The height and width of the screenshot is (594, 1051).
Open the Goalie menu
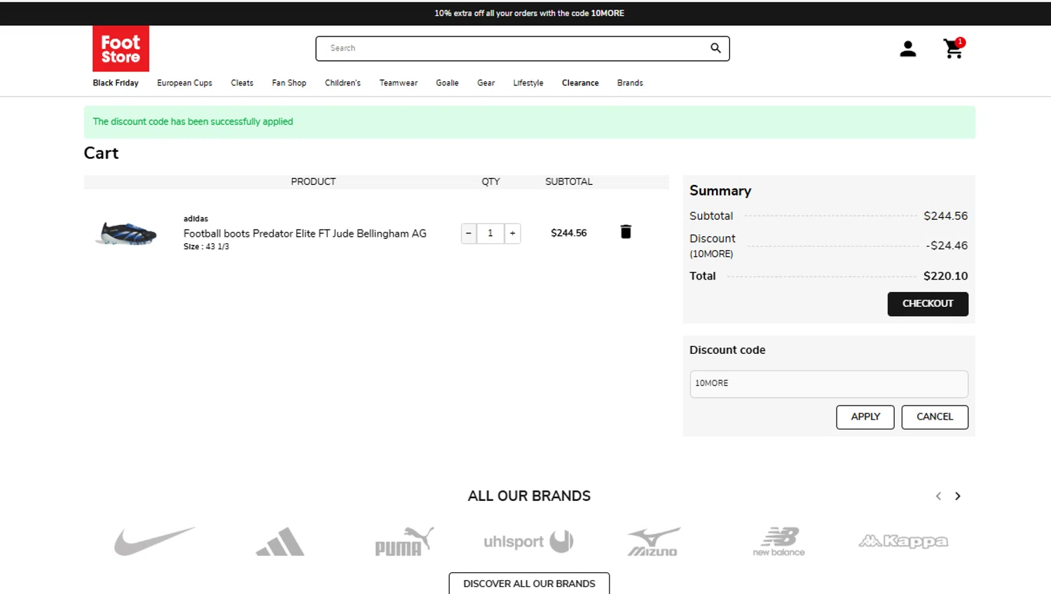coord(447,83)
